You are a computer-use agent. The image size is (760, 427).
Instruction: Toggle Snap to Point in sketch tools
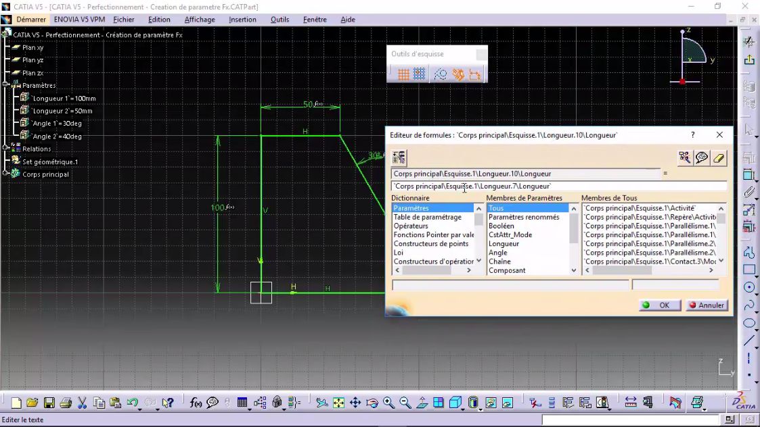click(x=420, y=74)
